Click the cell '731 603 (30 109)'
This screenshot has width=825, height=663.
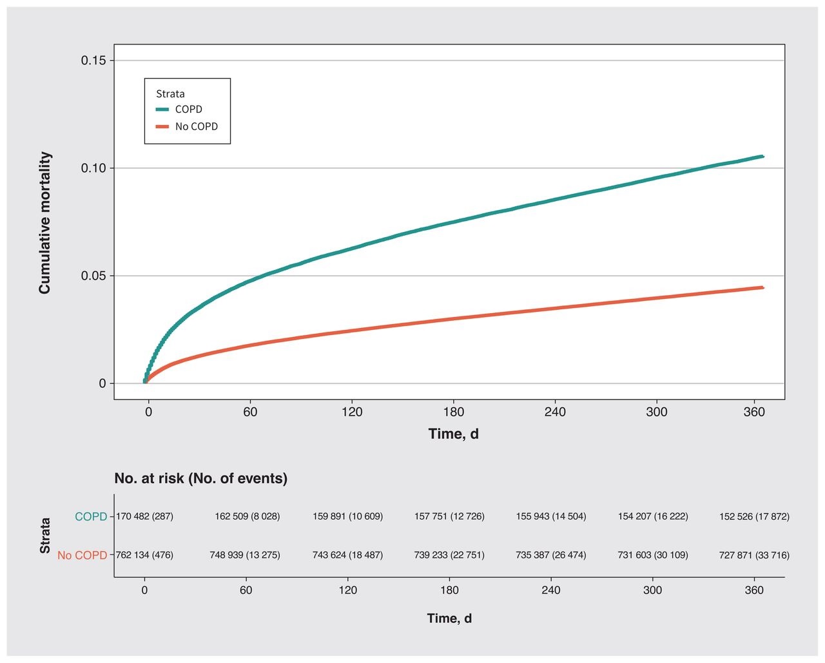click(653, 555)
